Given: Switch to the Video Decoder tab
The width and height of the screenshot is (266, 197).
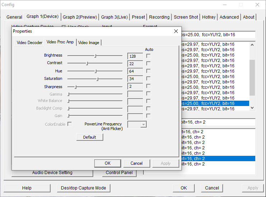Looking at the screenshot, I should click(x=29, y=43).
